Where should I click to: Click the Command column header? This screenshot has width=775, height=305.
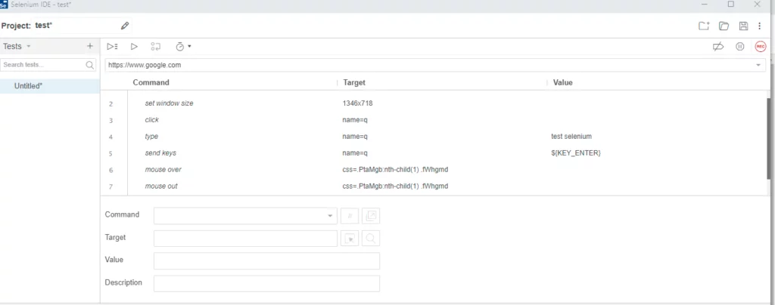click(151, 82)
